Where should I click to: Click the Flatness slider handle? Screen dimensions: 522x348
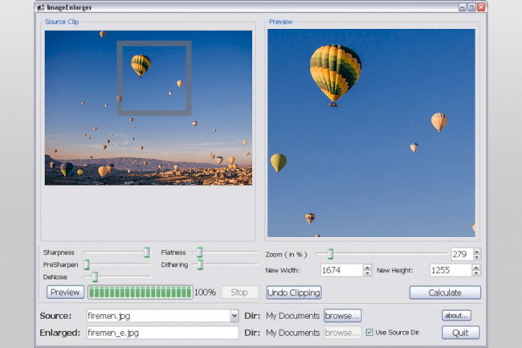199,252
